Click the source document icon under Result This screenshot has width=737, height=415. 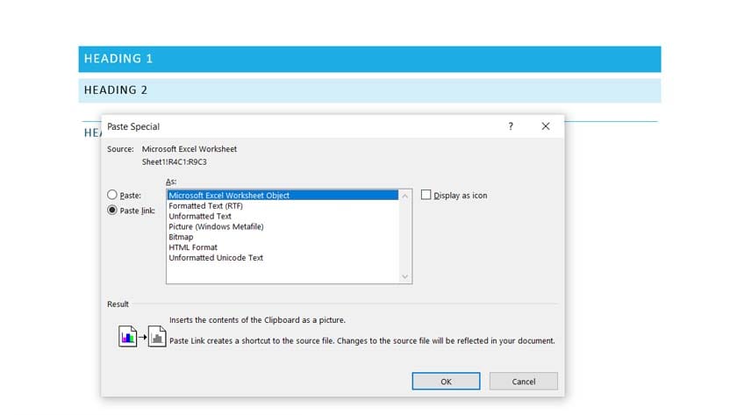click(127, 337)
